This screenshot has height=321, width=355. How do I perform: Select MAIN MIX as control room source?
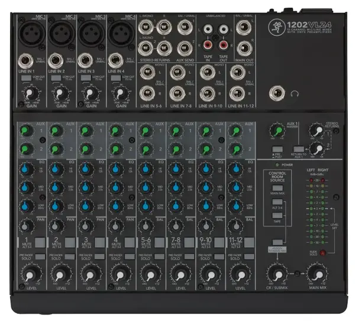point(277,188)
